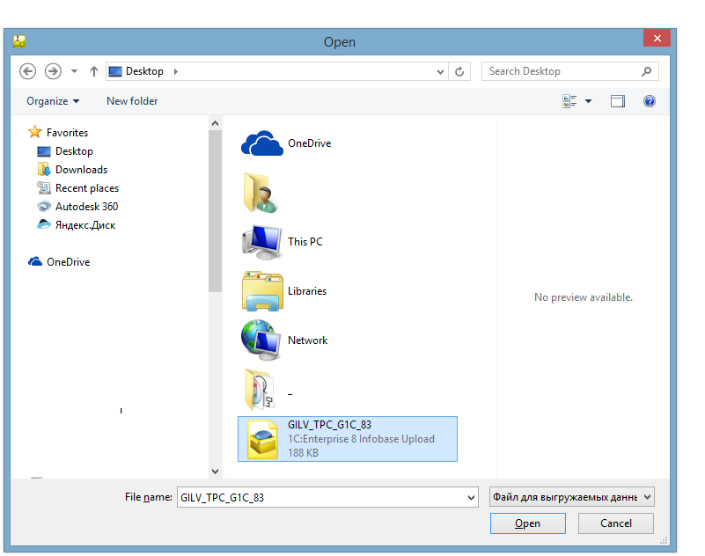705x556 pixels.
Task: Click the sidebar OneDrive cloud icon
Action: coord(35,261)
